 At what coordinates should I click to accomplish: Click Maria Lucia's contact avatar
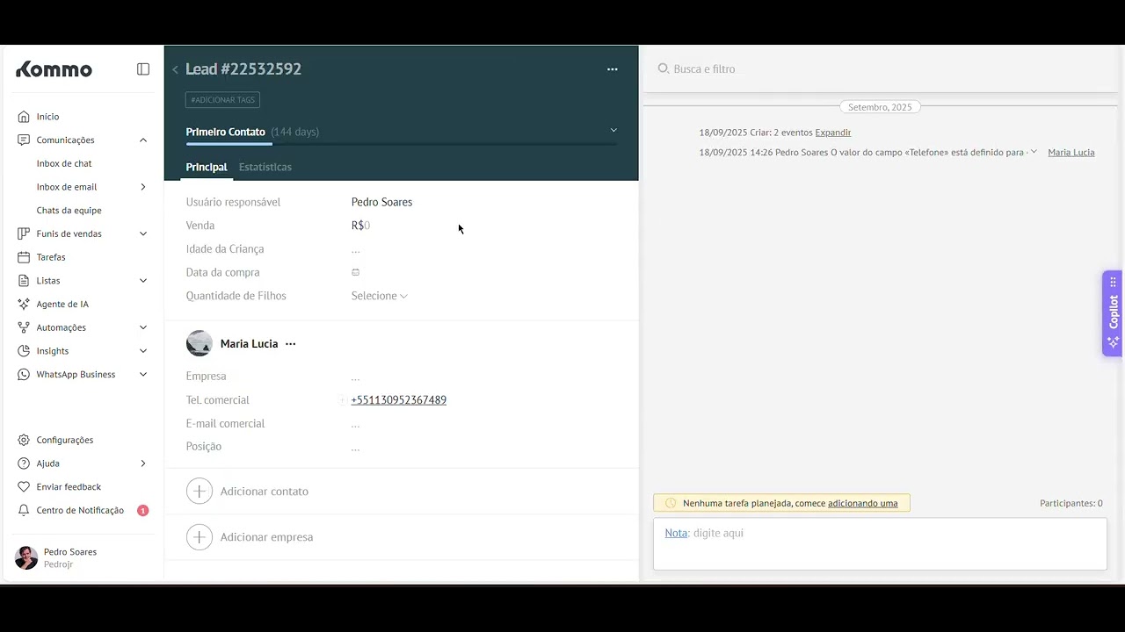[x=200, y=343]
